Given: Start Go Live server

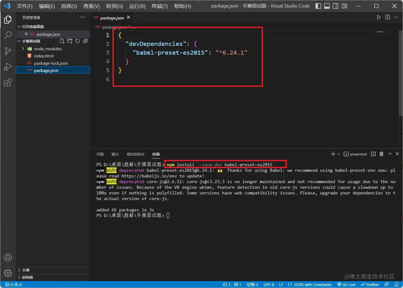Looking at the screenshot, I should point(346,285).
